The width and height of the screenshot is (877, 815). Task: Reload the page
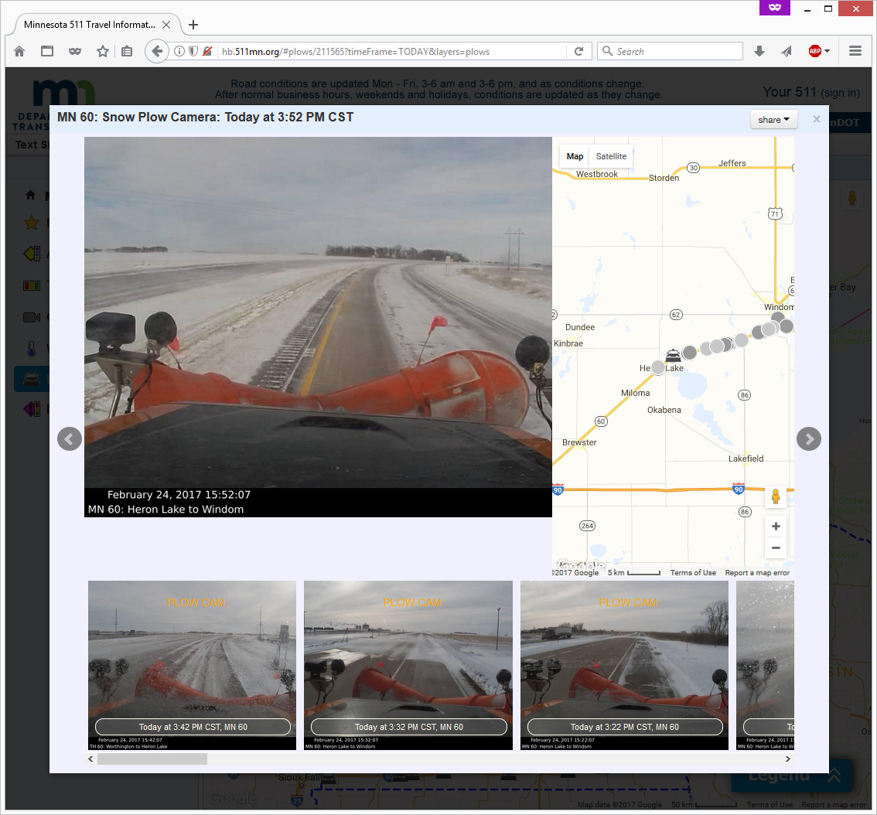pyautogui.click(x=579, y=52)
